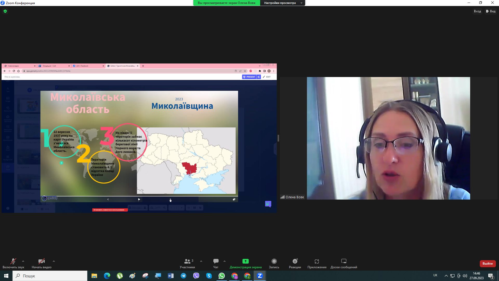499x281 pixels.
Task: Open Участники participants panel
Action: click(x=187, y=263)
